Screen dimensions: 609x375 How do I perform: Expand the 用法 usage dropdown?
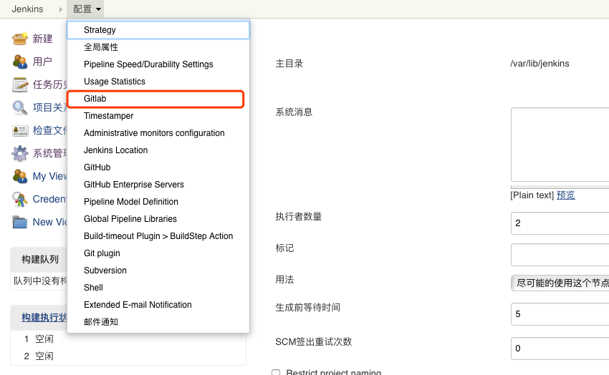pos(560,283)
